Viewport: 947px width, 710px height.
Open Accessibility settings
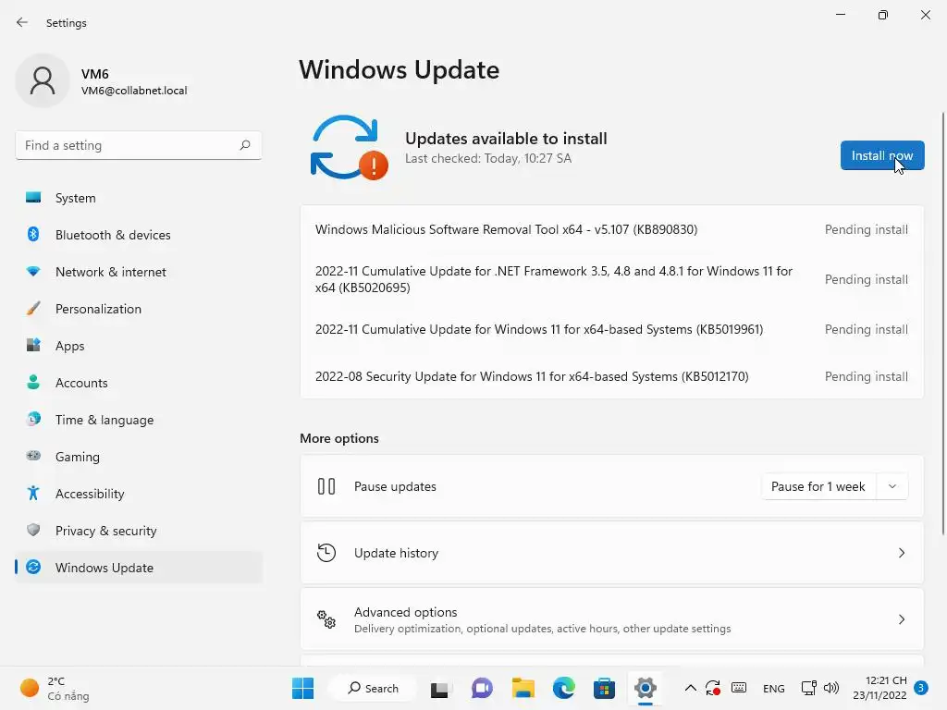click(139, 494)
